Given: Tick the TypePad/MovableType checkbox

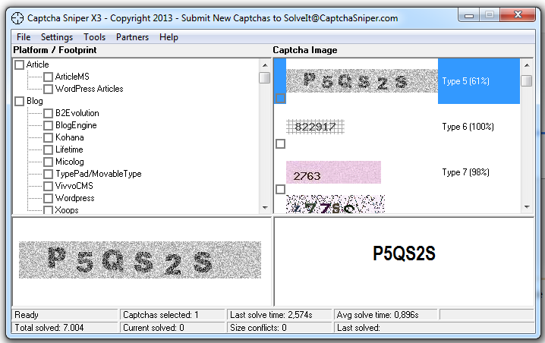Looking at the screenshot, I should pos(49,174).
